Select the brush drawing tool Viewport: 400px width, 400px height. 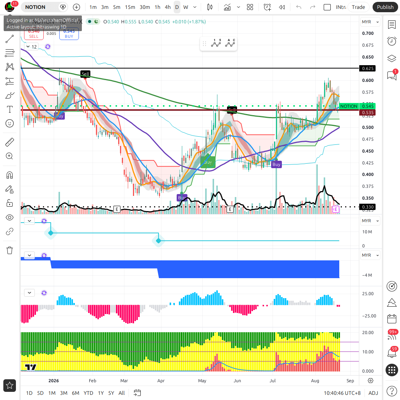point(9,96)
